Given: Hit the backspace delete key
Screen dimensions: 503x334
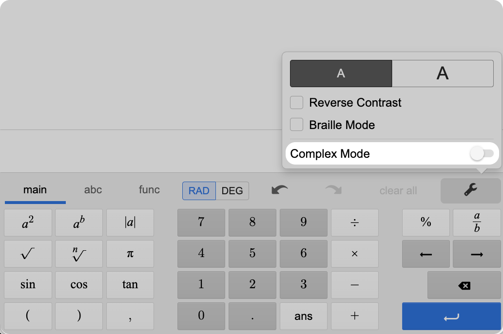Looking at the screenshot, I should (x=464, y=285).
